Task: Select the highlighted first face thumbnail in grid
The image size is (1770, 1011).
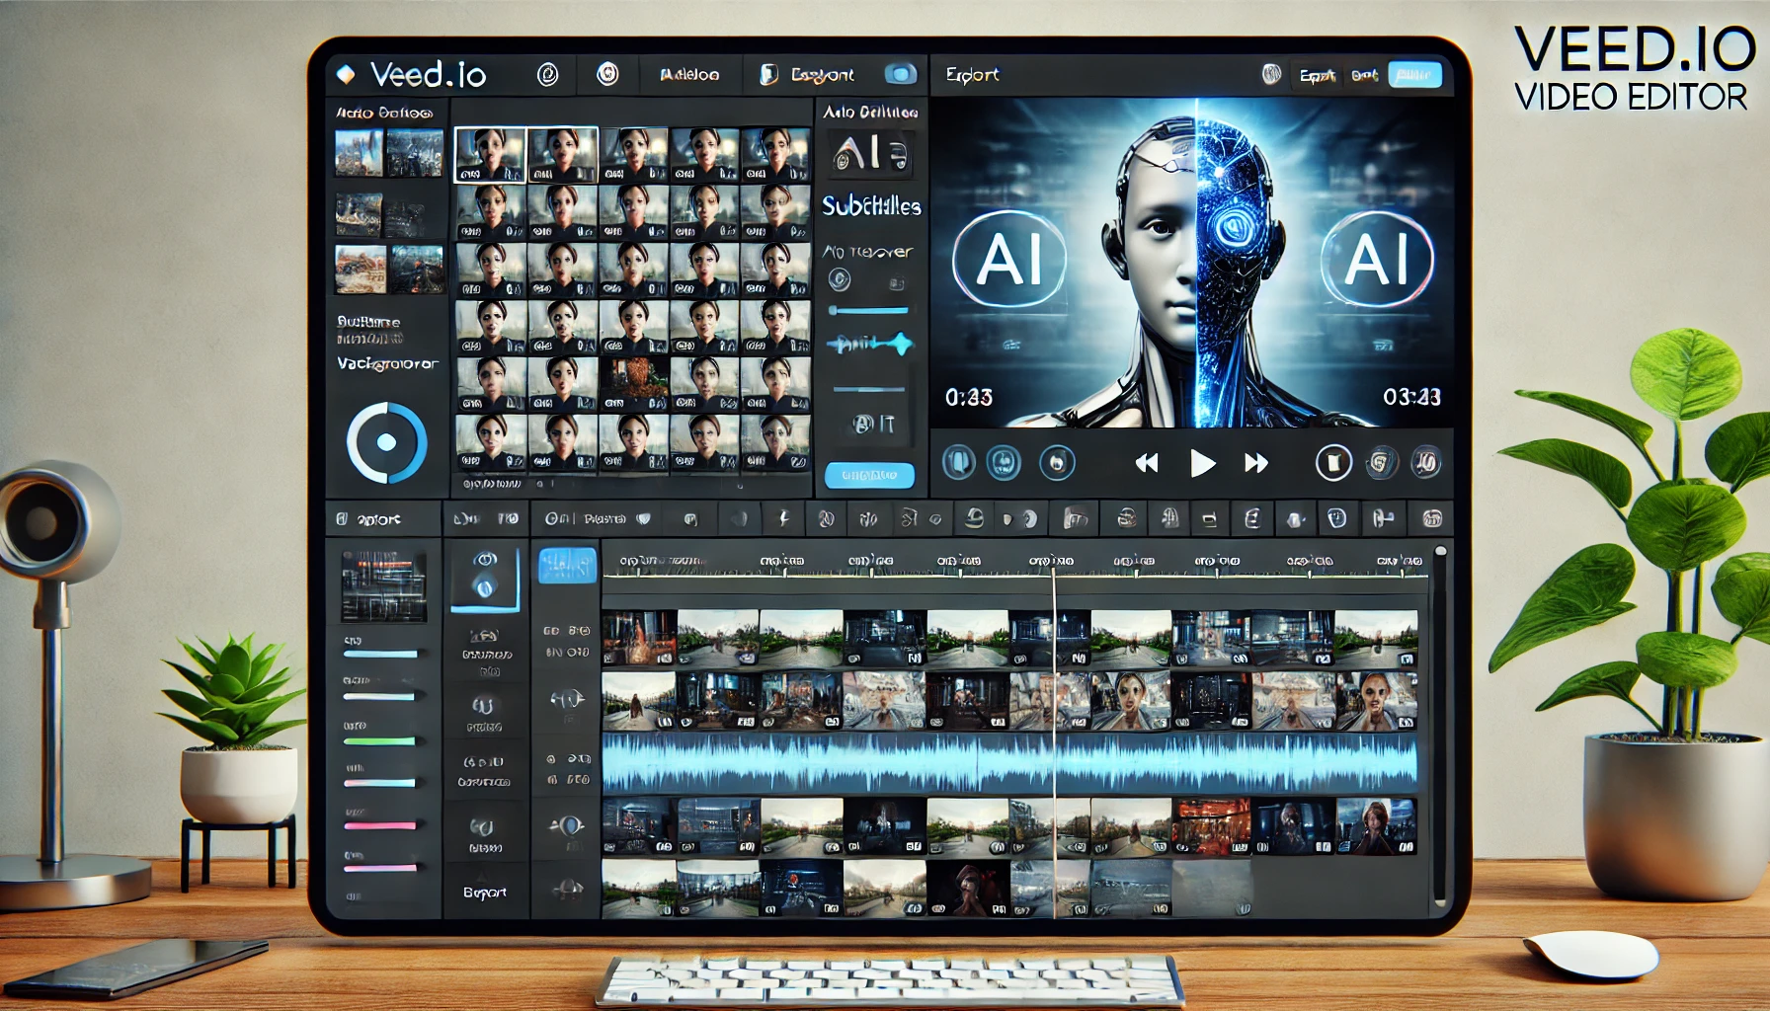Action: 490,155
